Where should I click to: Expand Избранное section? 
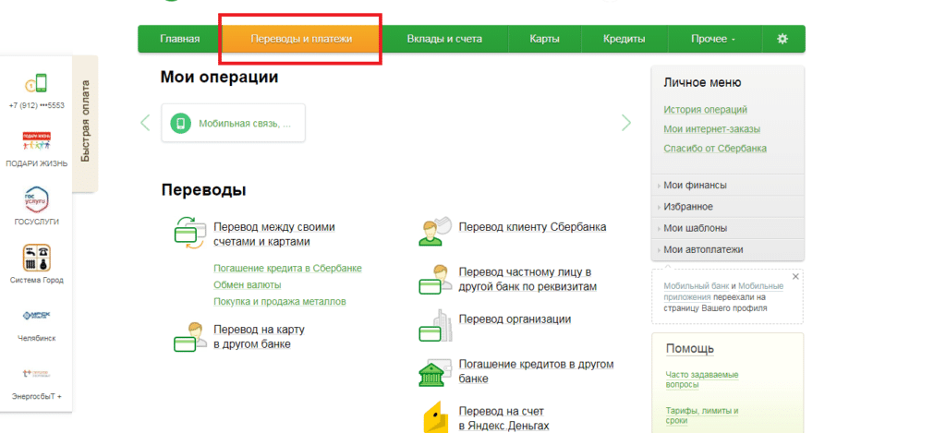(x=728, y=207)
